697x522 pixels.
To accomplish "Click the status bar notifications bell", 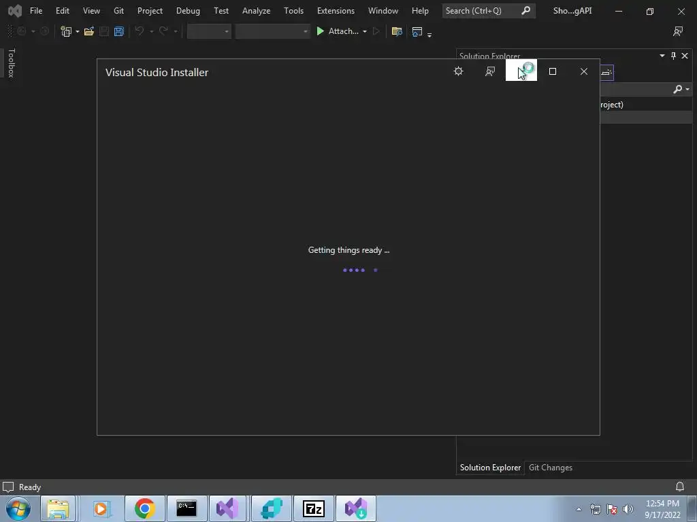I will coord(680,487).
